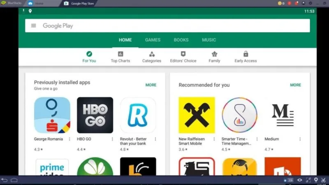Toggle the eye overlay visibility icon
The width and height of the screenshot is (329, 185).
coord(300,180)
